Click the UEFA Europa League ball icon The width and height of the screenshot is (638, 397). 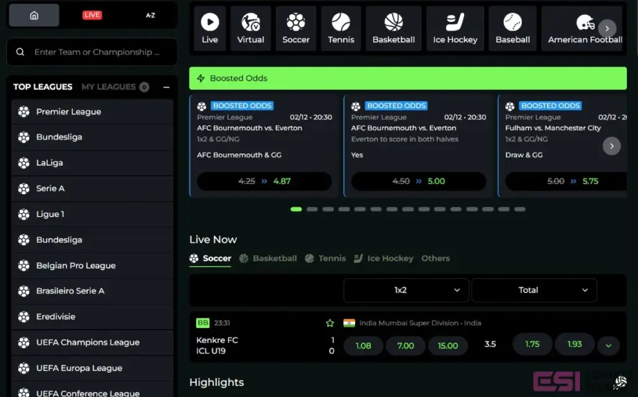(x=24, y=368)
